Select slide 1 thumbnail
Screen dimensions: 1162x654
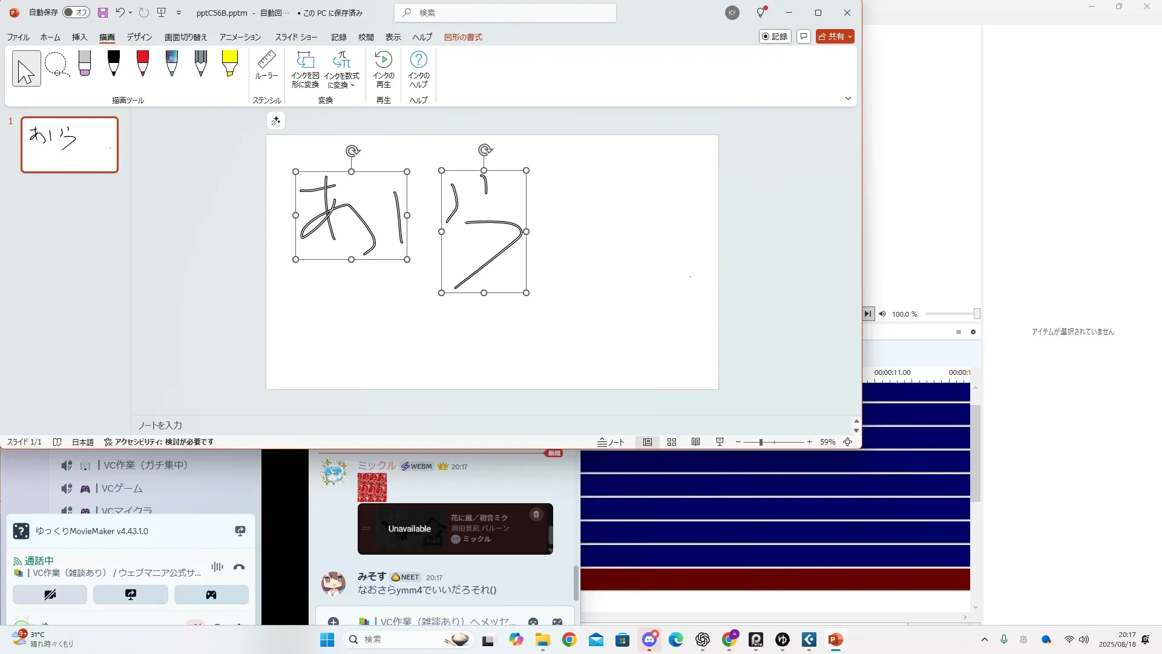pyautogui.click(x=70, y=145)
